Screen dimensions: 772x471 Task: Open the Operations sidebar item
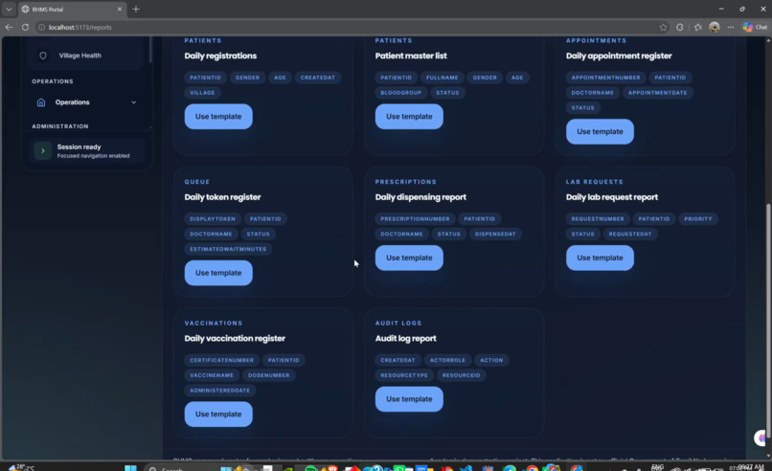pyautogui.click(x=87, y=102)
